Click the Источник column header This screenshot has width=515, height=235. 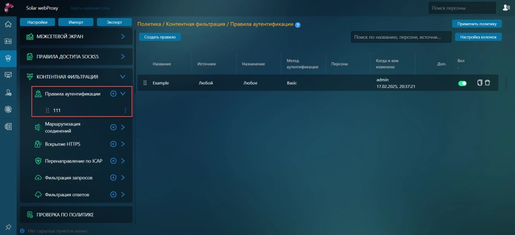[x=206, y=64]
